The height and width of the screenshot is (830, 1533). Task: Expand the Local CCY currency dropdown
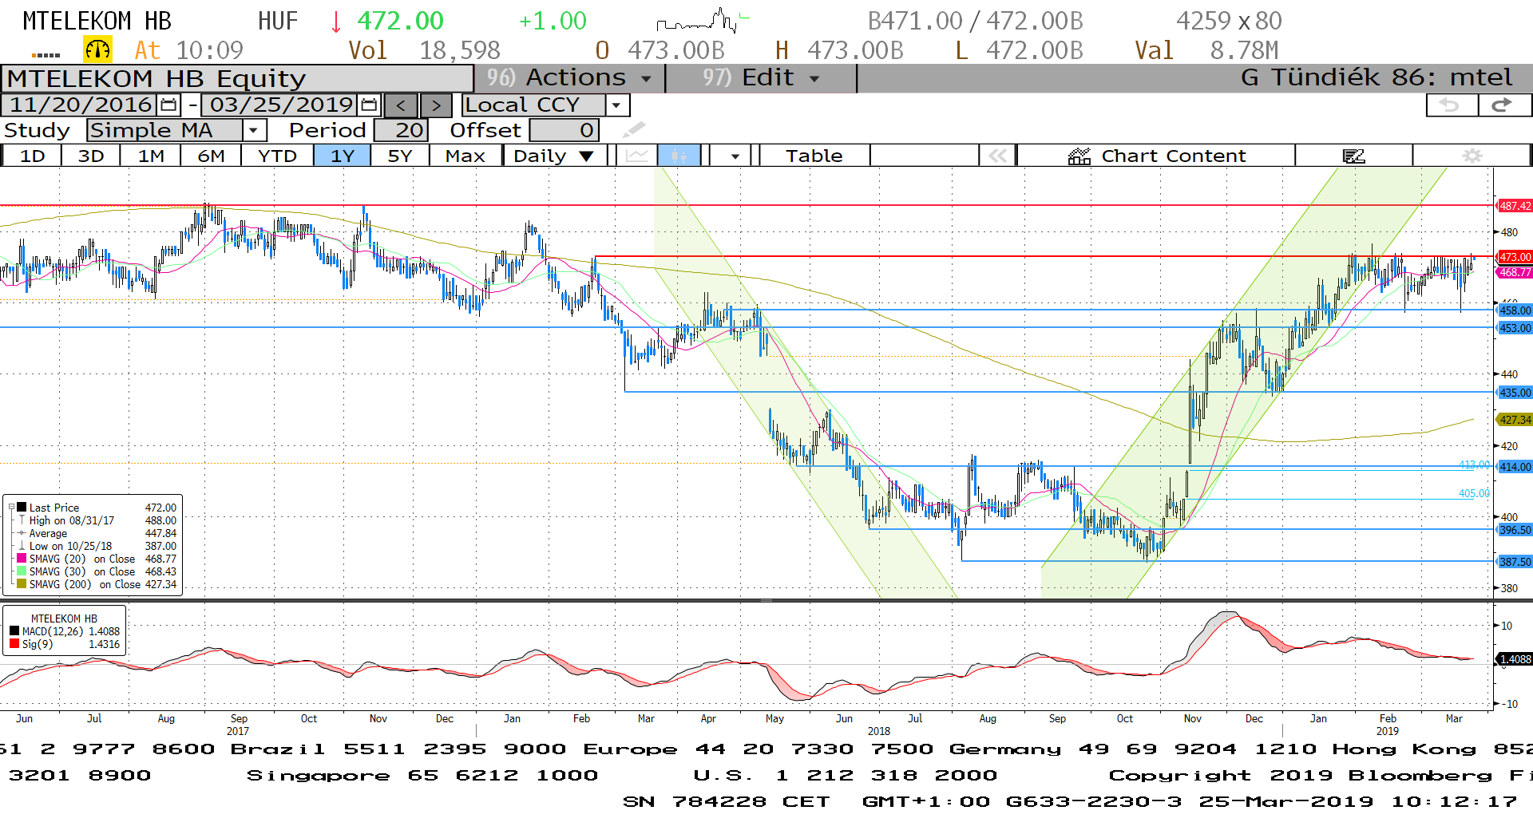[616, 105]
